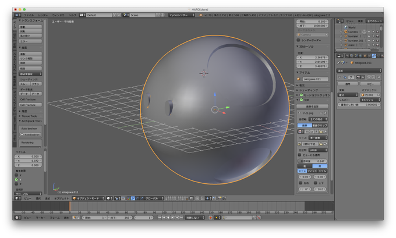The height and width of the screenshot is (238, 396).
Task: Open the screen layout browse icon
Action: click(82, 15)
